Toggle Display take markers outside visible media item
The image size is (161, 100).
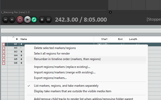pyautogui.click(x=86, y=91)
